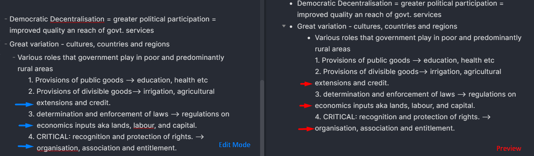Click the red arrow next to "economics inputs" in preview
Screen dimensions: 534x156
click(306, 106)
